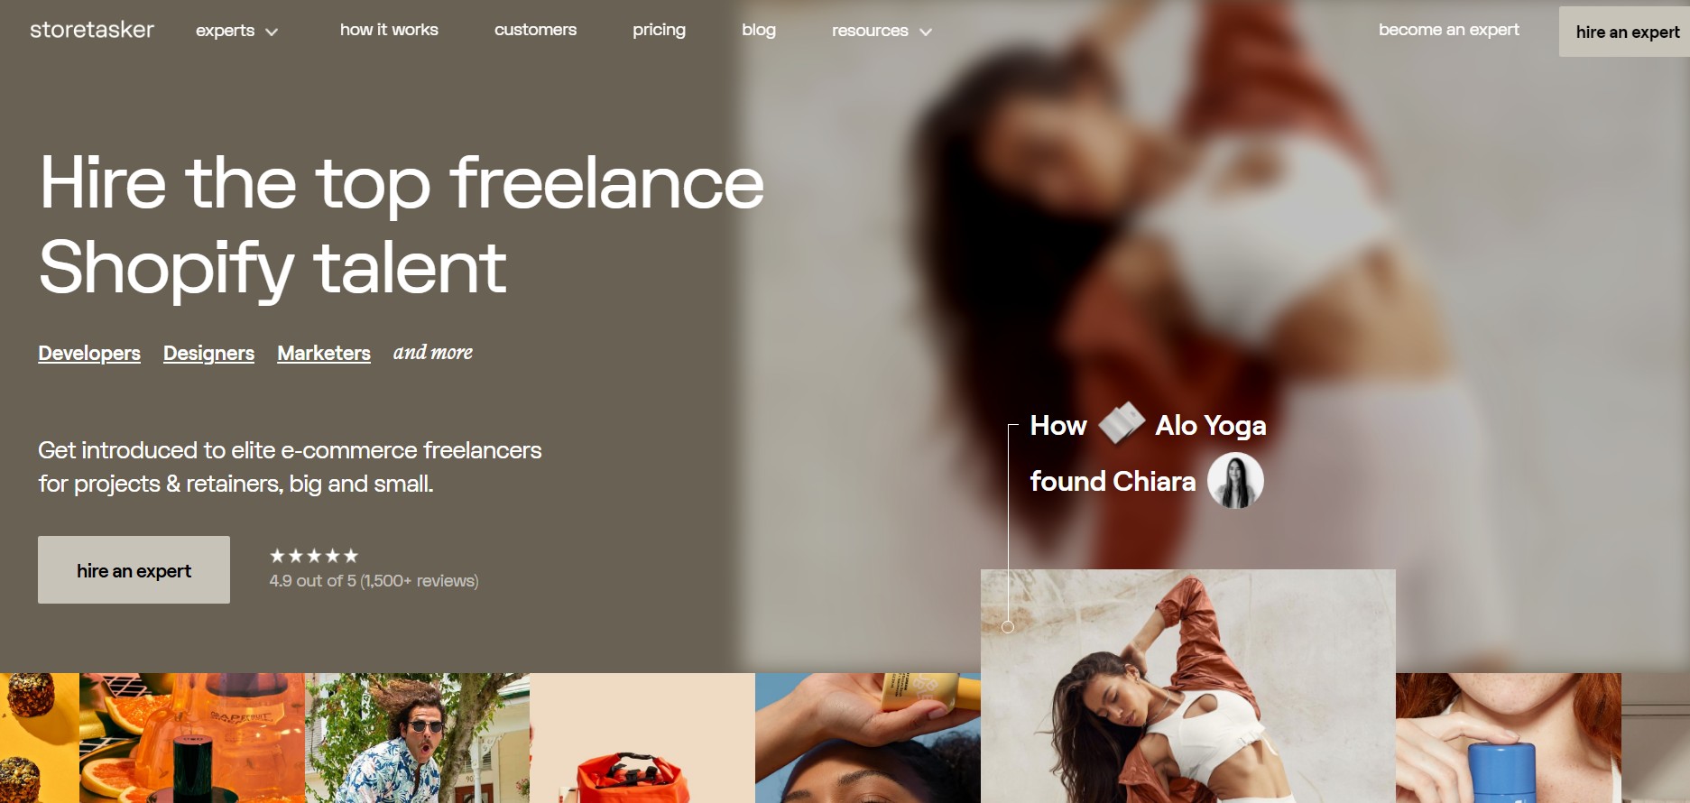Open the how it works page
The width and height of the screenshot is (1690, 803).
[x=389, y=30]
